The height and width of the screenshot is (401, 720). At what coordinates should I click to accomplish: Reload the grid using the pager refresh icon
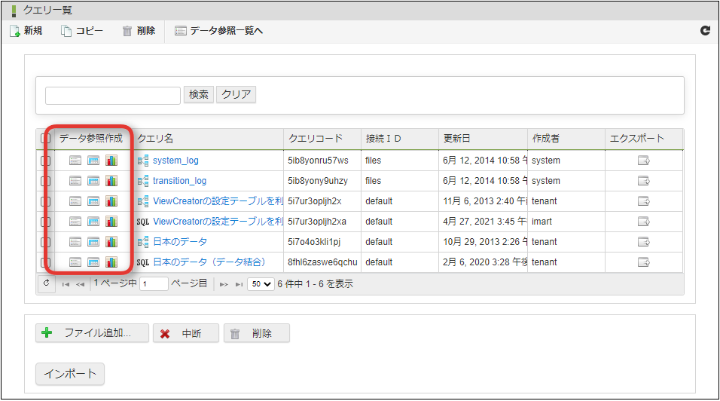point(46,283)
